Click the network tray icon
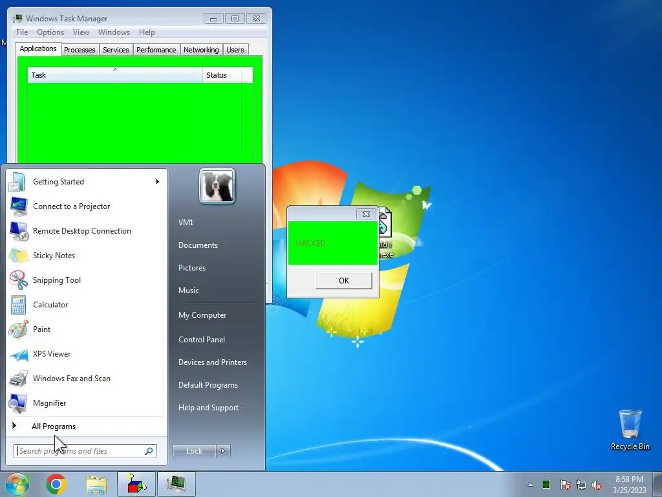The width and height of the screenshot is (662, 497). tap(581, 485)
